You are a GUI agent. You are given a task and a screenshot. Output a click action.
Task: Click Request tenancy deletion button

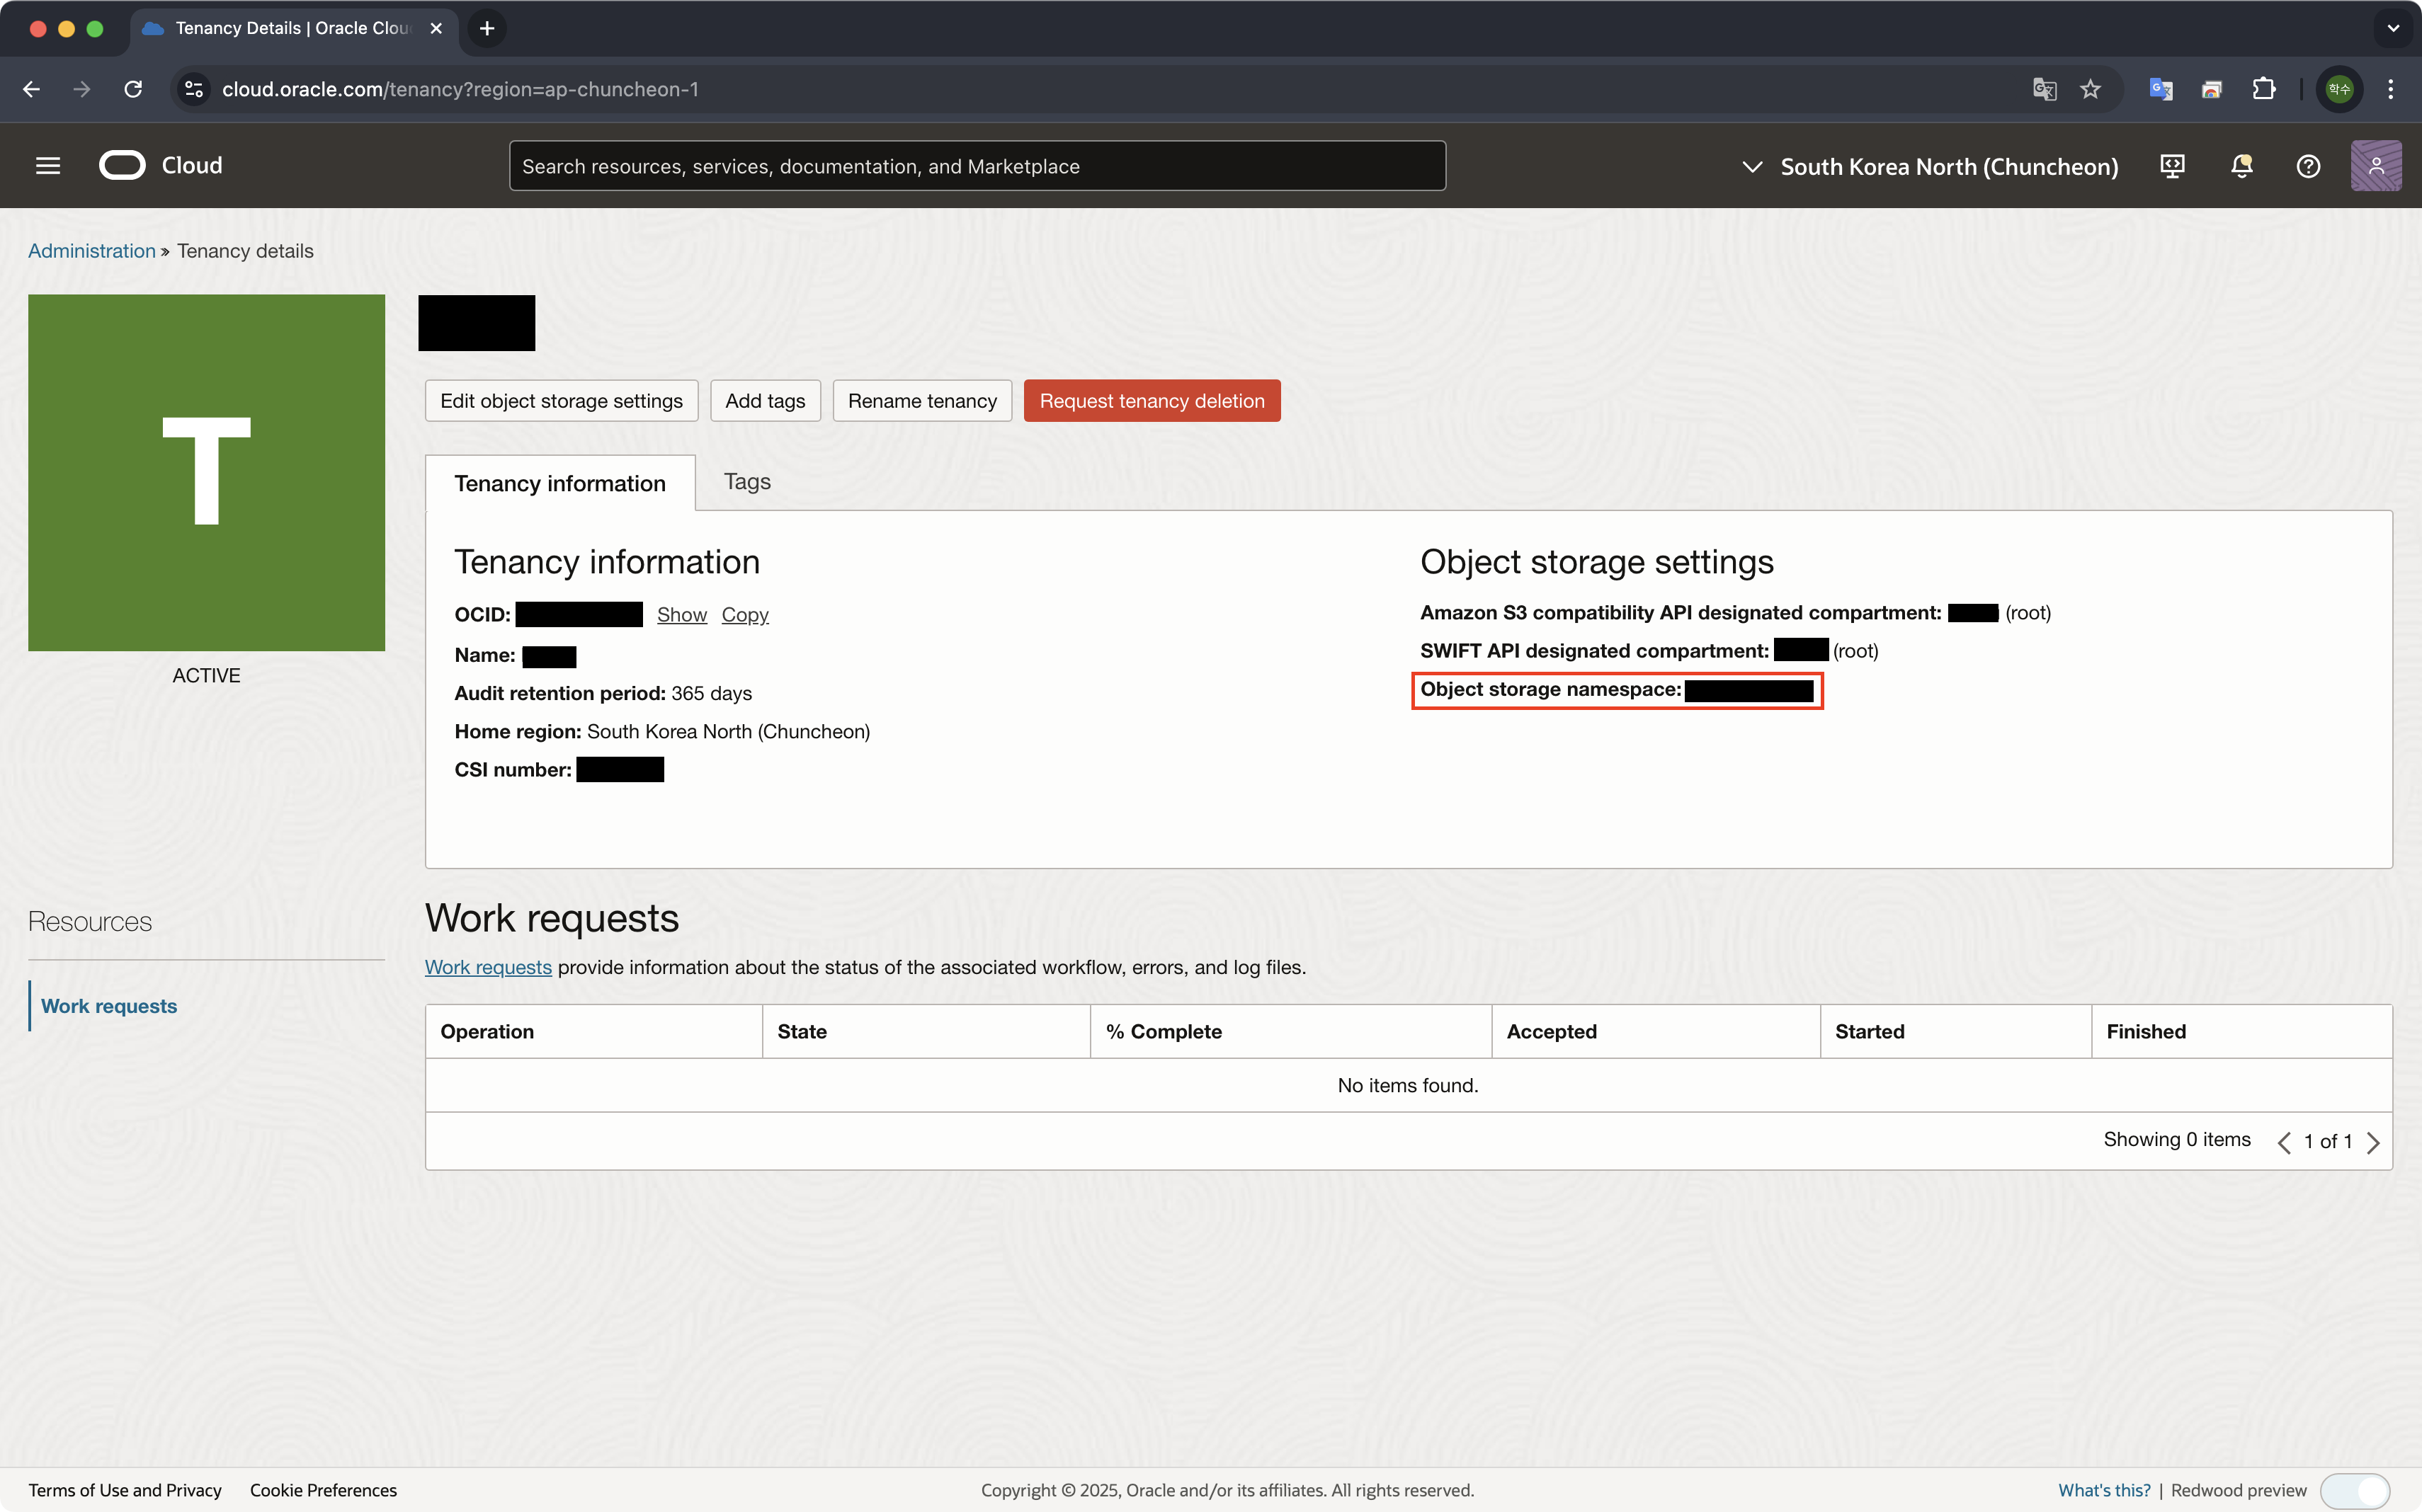point(1152,401)
